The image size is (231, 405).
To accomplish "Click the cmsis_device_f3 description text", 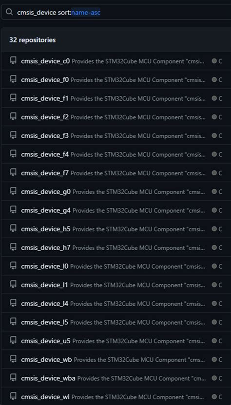I will tap(138, 136).
